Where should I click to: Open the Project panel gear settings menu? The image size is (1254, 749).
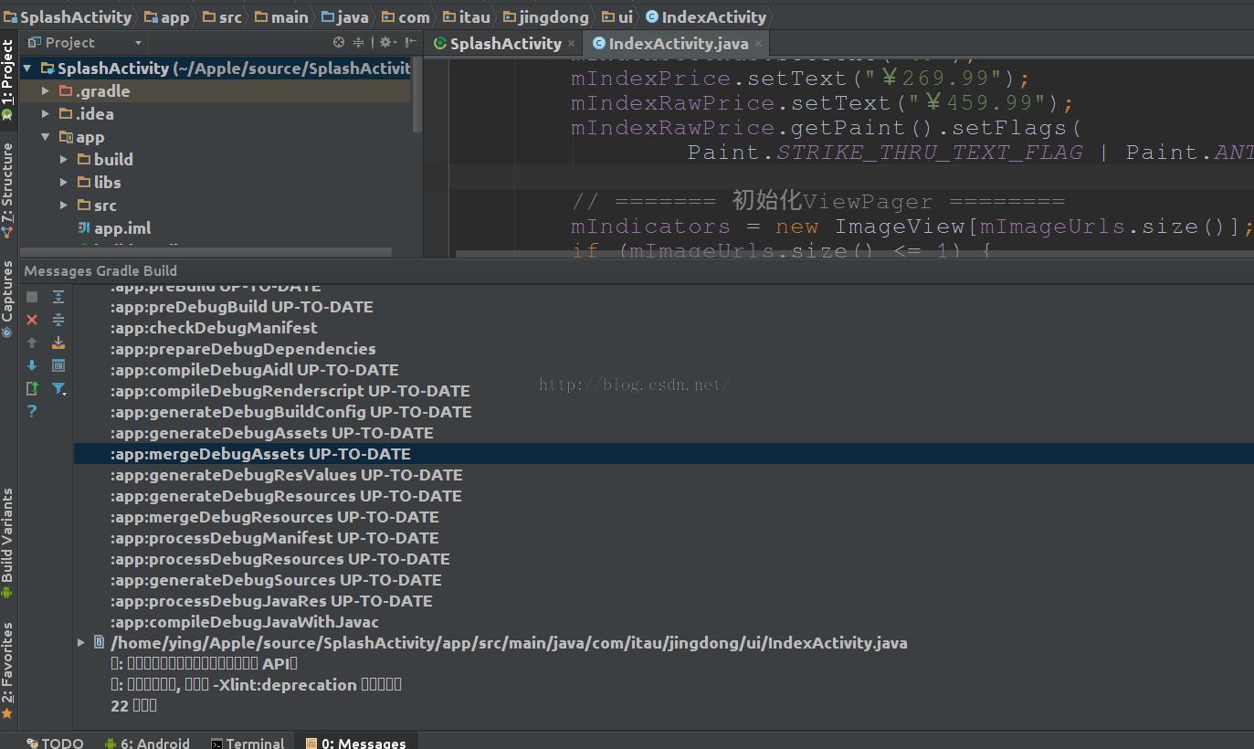coord(387,42)
